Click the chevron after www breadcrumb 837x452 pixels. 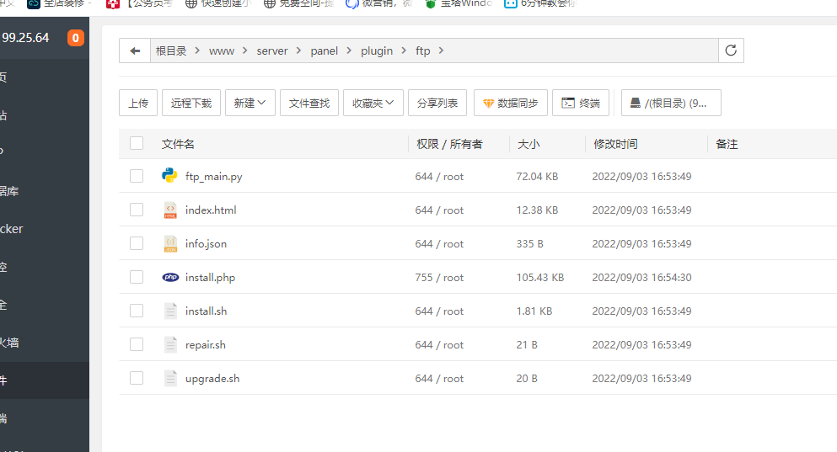tap(245, 51)
